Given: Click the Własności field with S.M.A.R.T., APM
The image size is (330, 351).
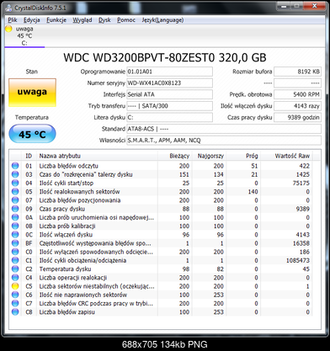Looking at the screenshot, I should click(x=224, y=141).
